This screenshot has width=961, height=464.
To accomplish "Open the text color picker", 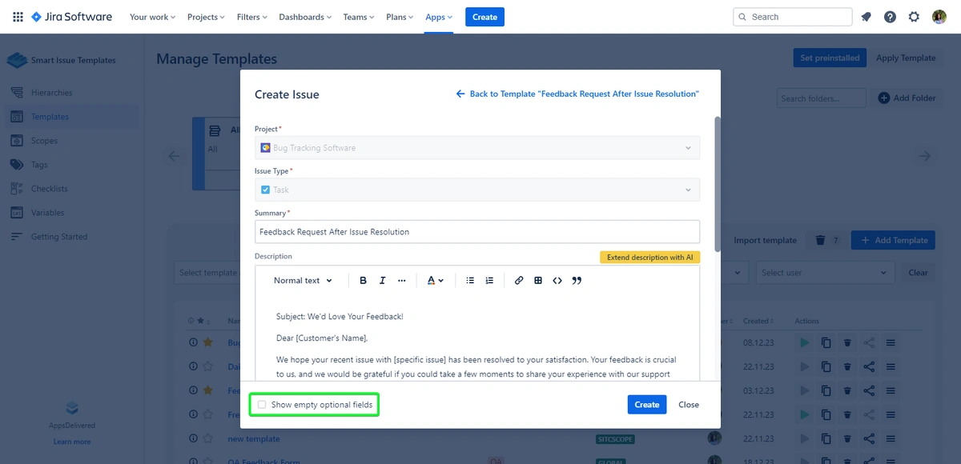I will pos(435,281).
